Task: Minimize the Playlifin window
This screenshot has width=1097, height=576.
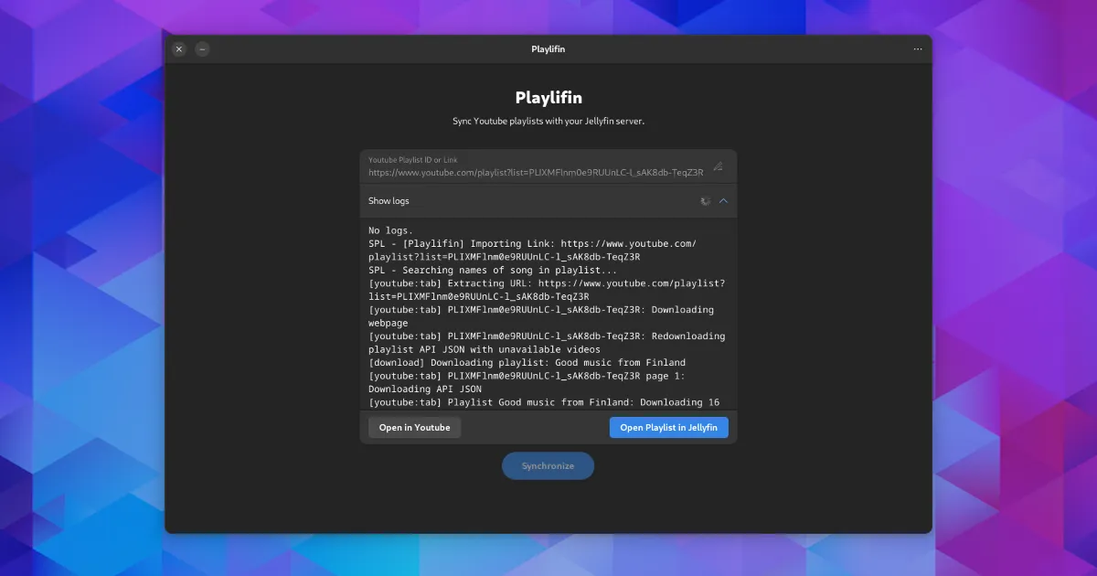Action: click(x=203, y=49)
